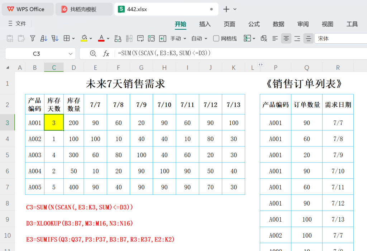This screenshot has height=251, width=367.
Task: Click the red D3=XLOOKUP formula text
Action: 79,223
